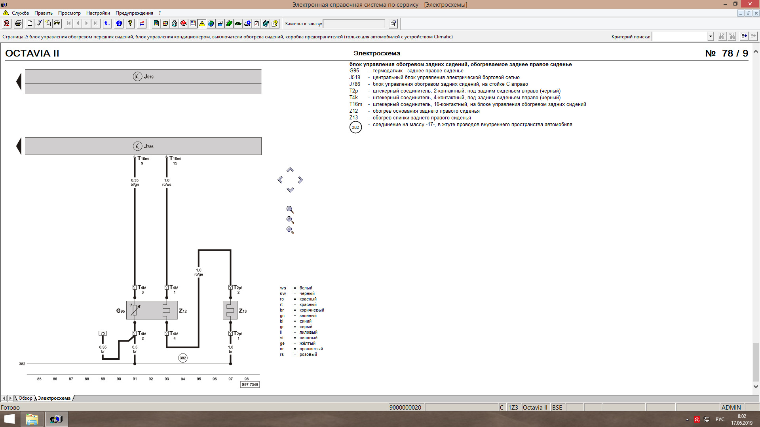This screenshot has height=427, width=760.
Task: Click the red-blue swap arrows icon
Action: point(142,23)
